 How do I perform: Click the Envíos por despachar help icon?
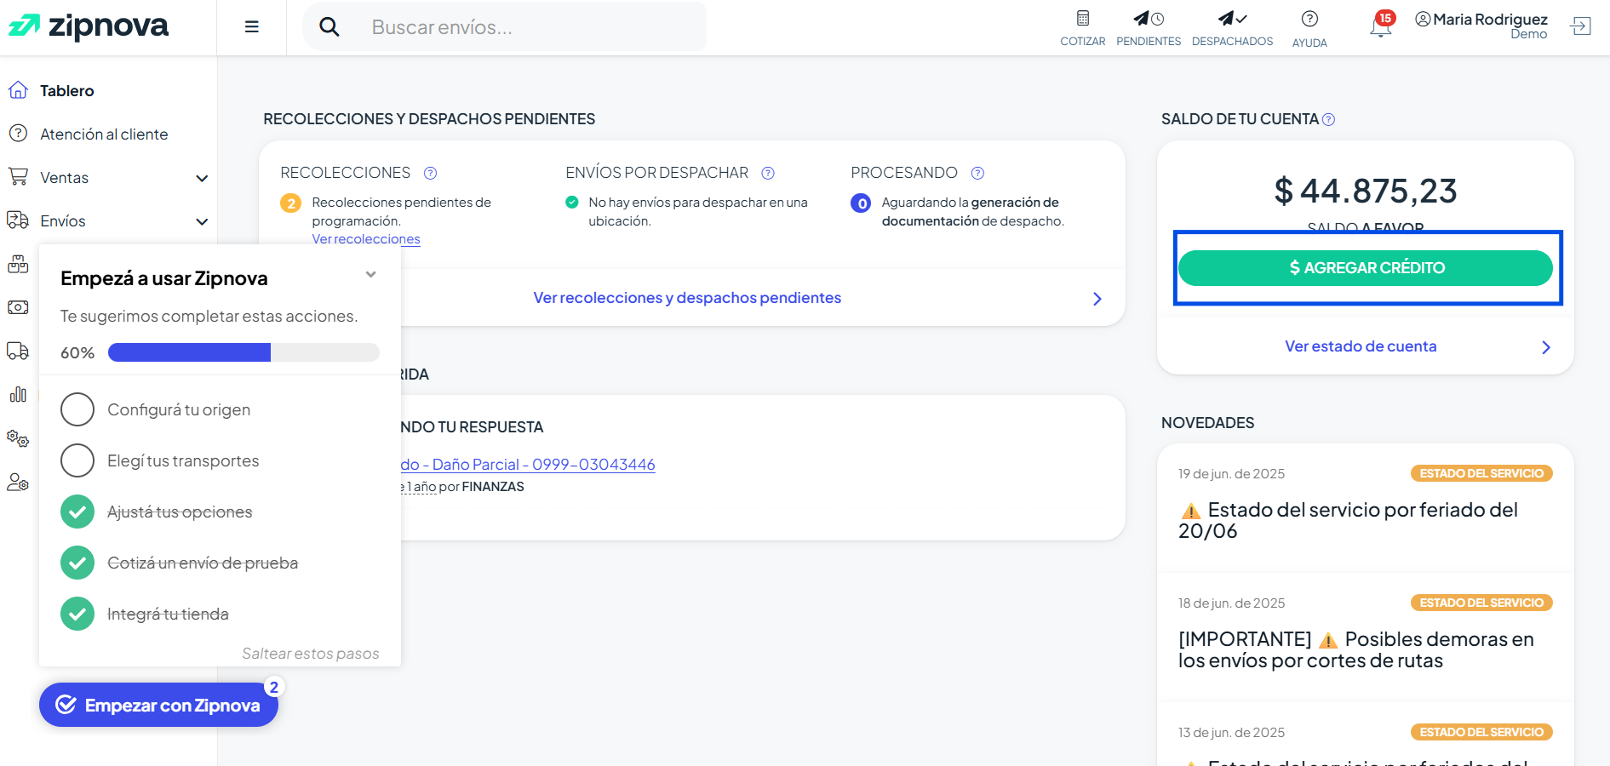click(x=768, y=173)
